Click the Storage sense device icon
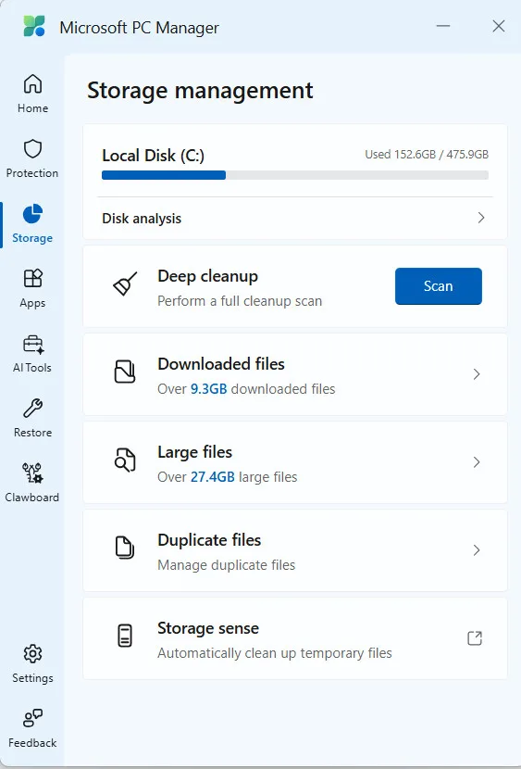The image size is (521, 769). click(x=125, y=636)
